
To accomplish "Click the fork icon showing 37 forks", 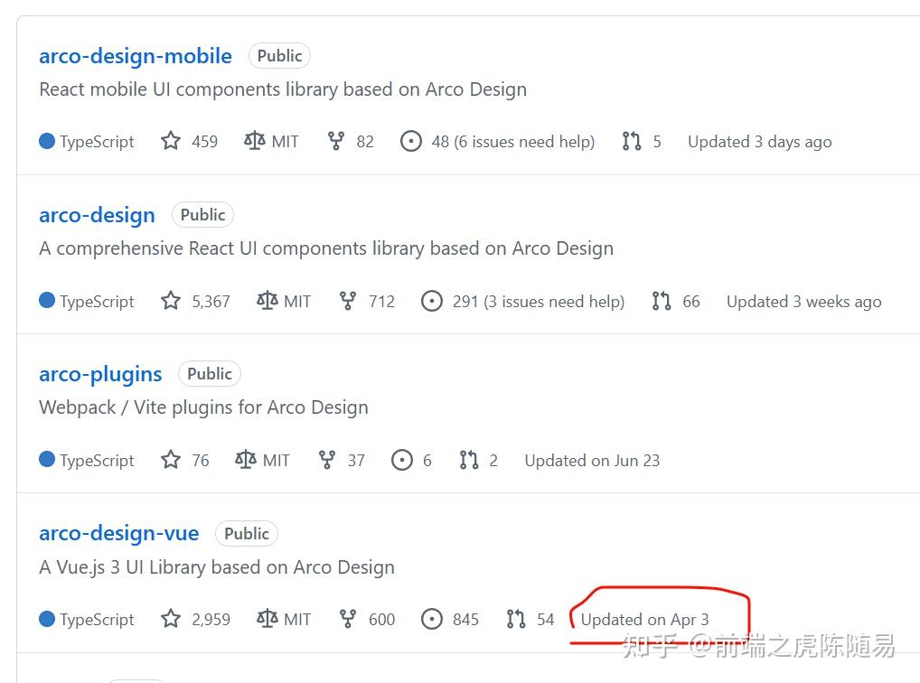I will tap(327, 460).
